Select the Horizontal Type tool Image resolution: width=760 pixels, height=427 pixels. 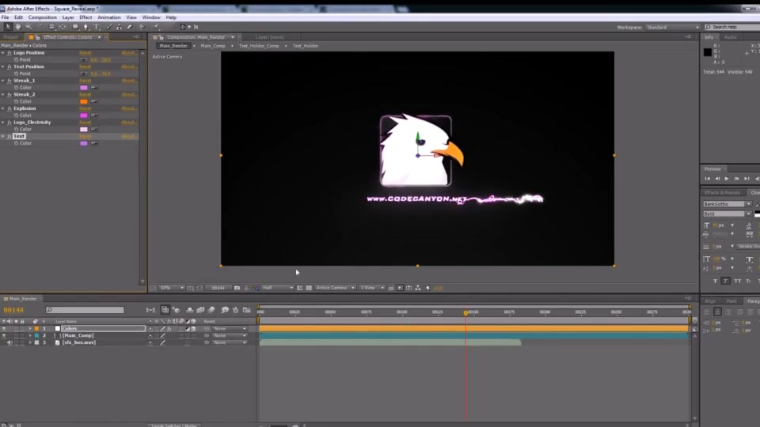[96, 27]
